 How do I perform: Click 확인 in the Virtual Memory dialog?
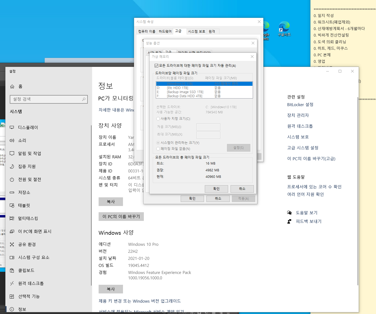point(216,189)
